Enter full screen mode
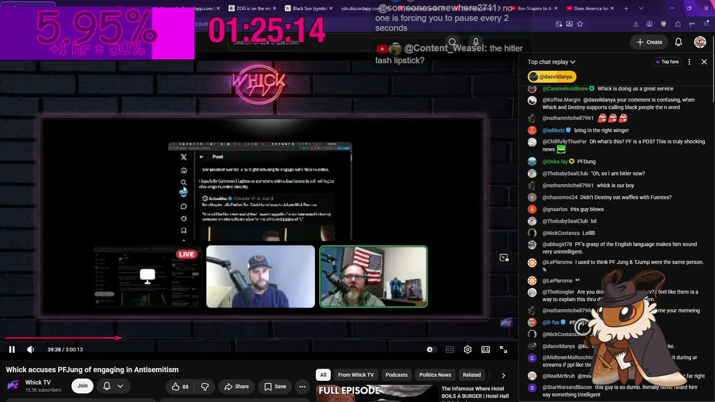 click(503, 350)
